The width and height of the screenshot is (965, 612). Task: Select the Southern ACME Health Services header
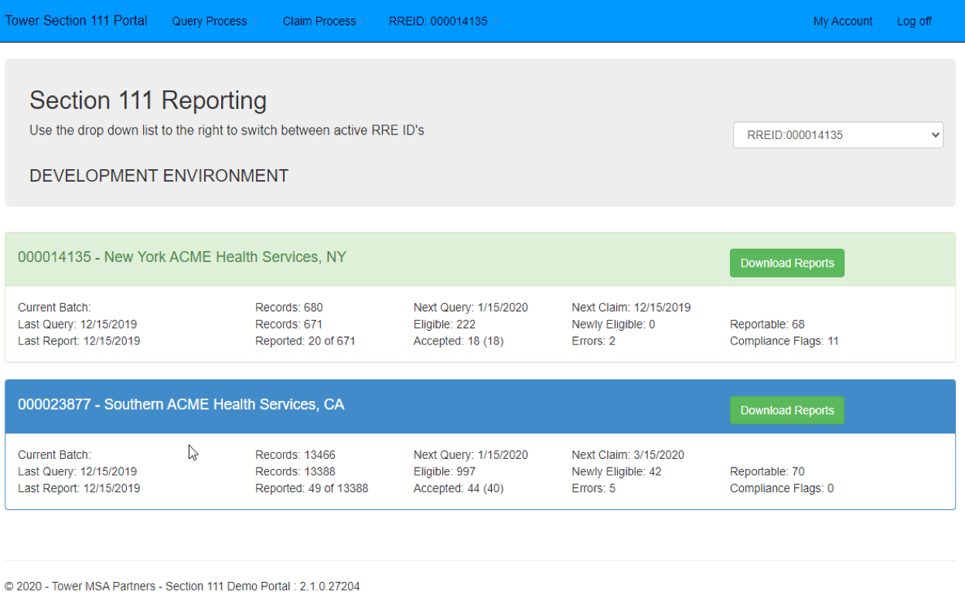(x=182, y=404)
